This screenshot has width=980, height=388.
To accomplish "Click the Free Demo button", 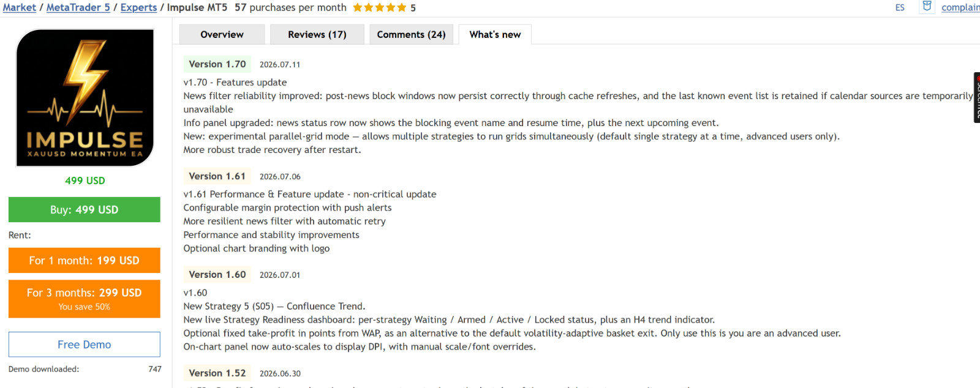I will click(x=85, y=345).
